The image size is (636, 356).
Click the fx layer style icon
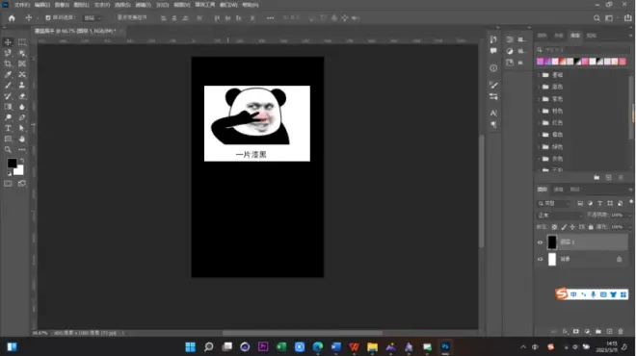[565, 331]
